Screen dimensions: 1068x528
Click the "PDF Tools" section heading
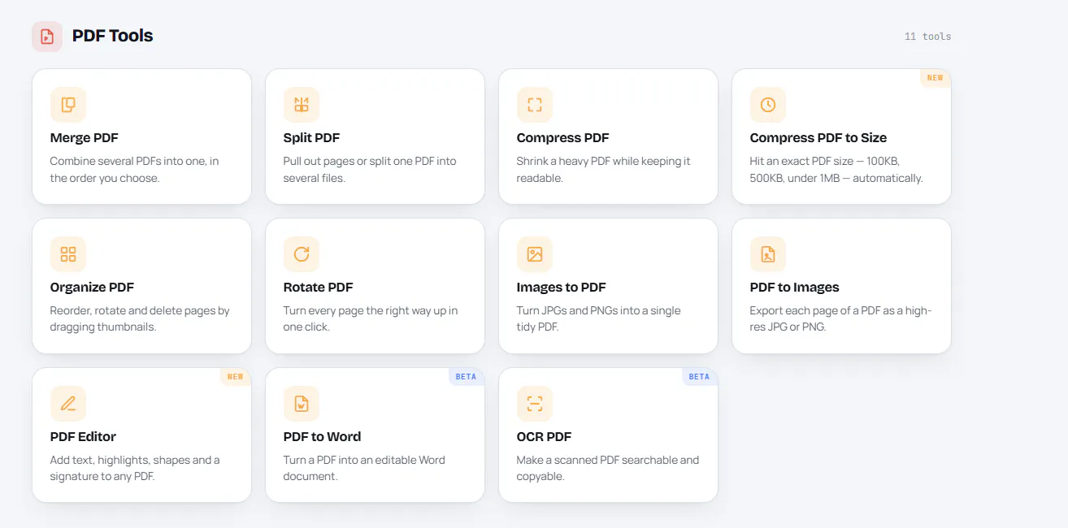113,36
